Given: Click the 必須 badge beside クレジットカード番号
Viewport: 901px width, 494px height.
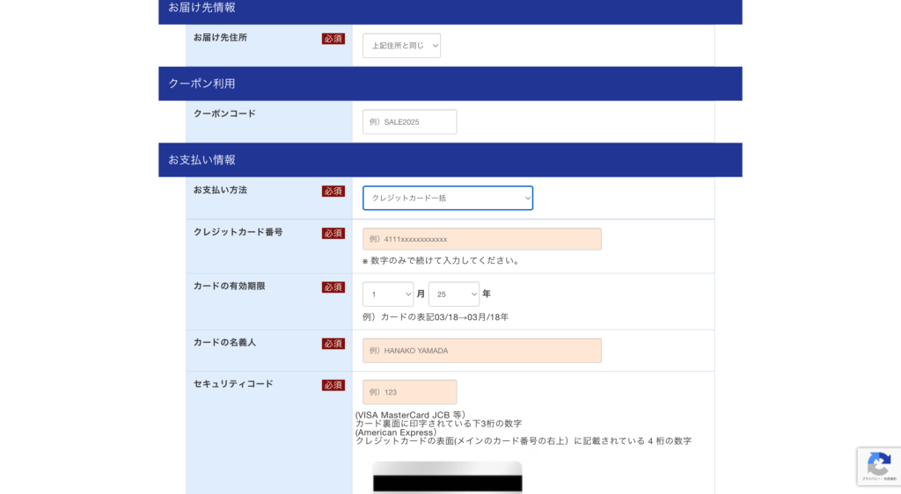Looking at the screenshot, I should click(x=333, y=234).
